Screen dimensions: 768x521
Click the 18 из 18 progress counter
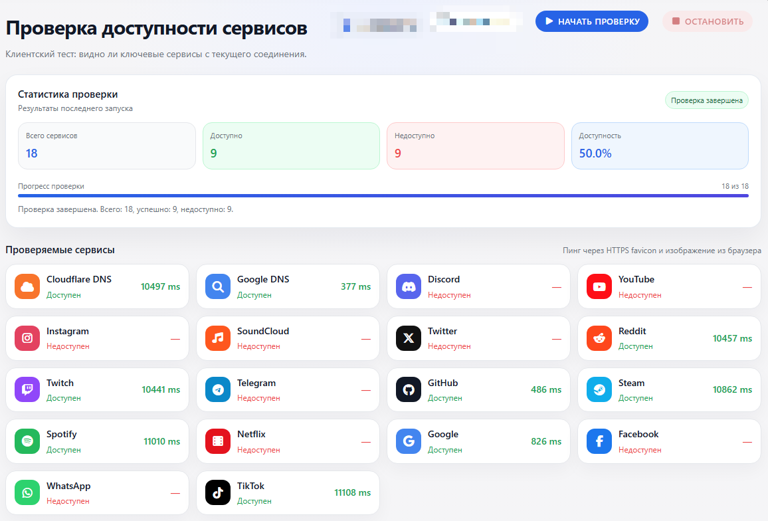[x=735, y=186]
